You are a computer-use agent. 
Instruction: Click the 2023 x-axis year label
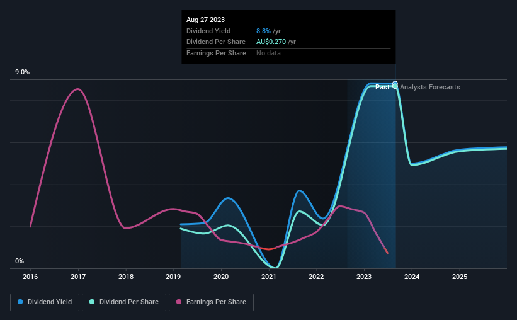(x=364, y=277)
